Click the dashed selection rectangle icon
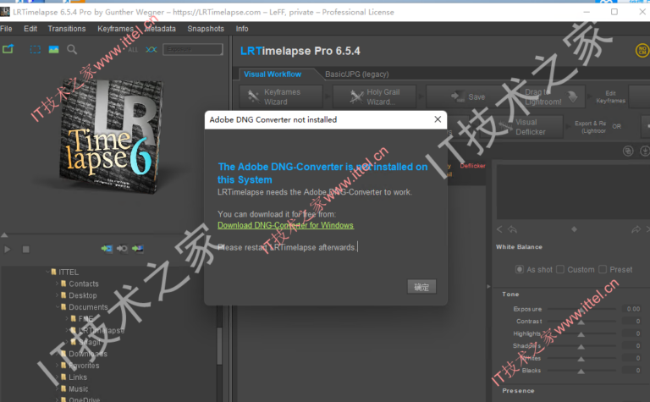650x402 pixels. pyautogui.click(x=36, y=50)
